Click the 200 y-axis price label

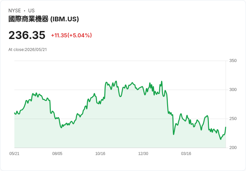click(233, 147)
